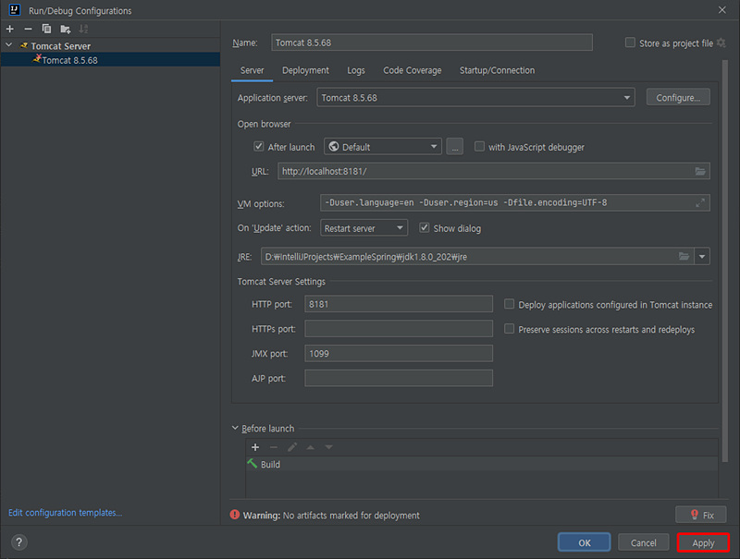Click the warning error icon
The width and height of the screenshot is (740, 559).
point(235,515)
